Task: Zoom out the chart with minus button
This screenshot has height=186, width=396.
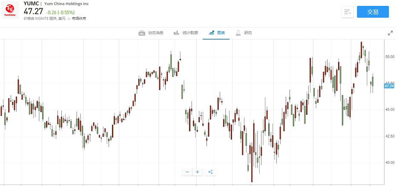Action: click(187, 172)
